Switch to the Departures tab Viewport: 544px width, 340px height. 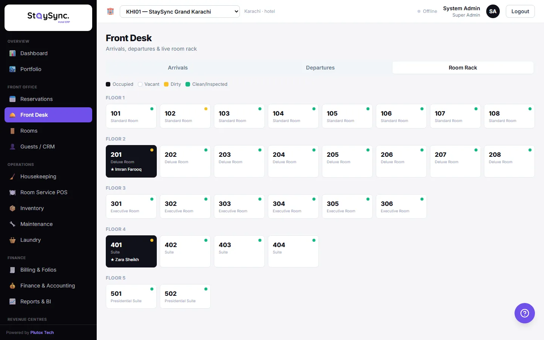pyautogui.click(x=320, y=68)
